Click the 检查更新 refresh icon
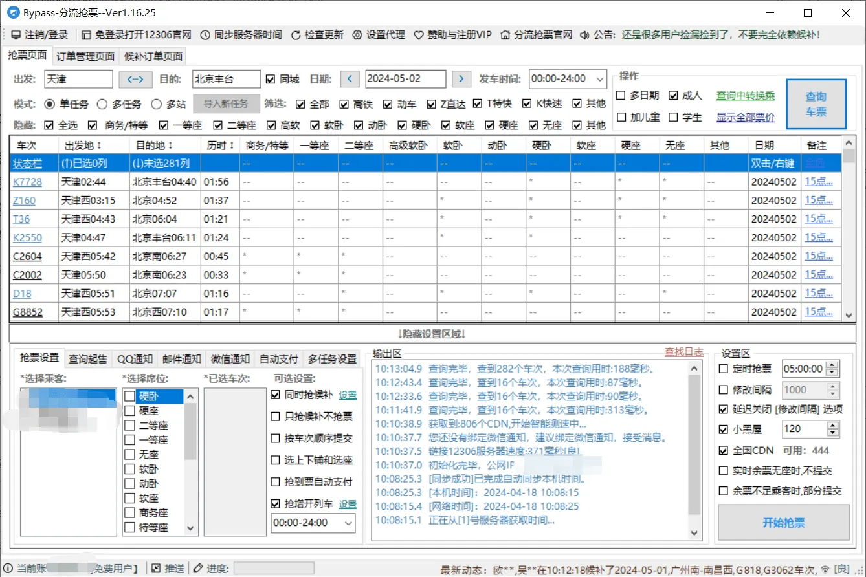 click(x=296, y=36)
